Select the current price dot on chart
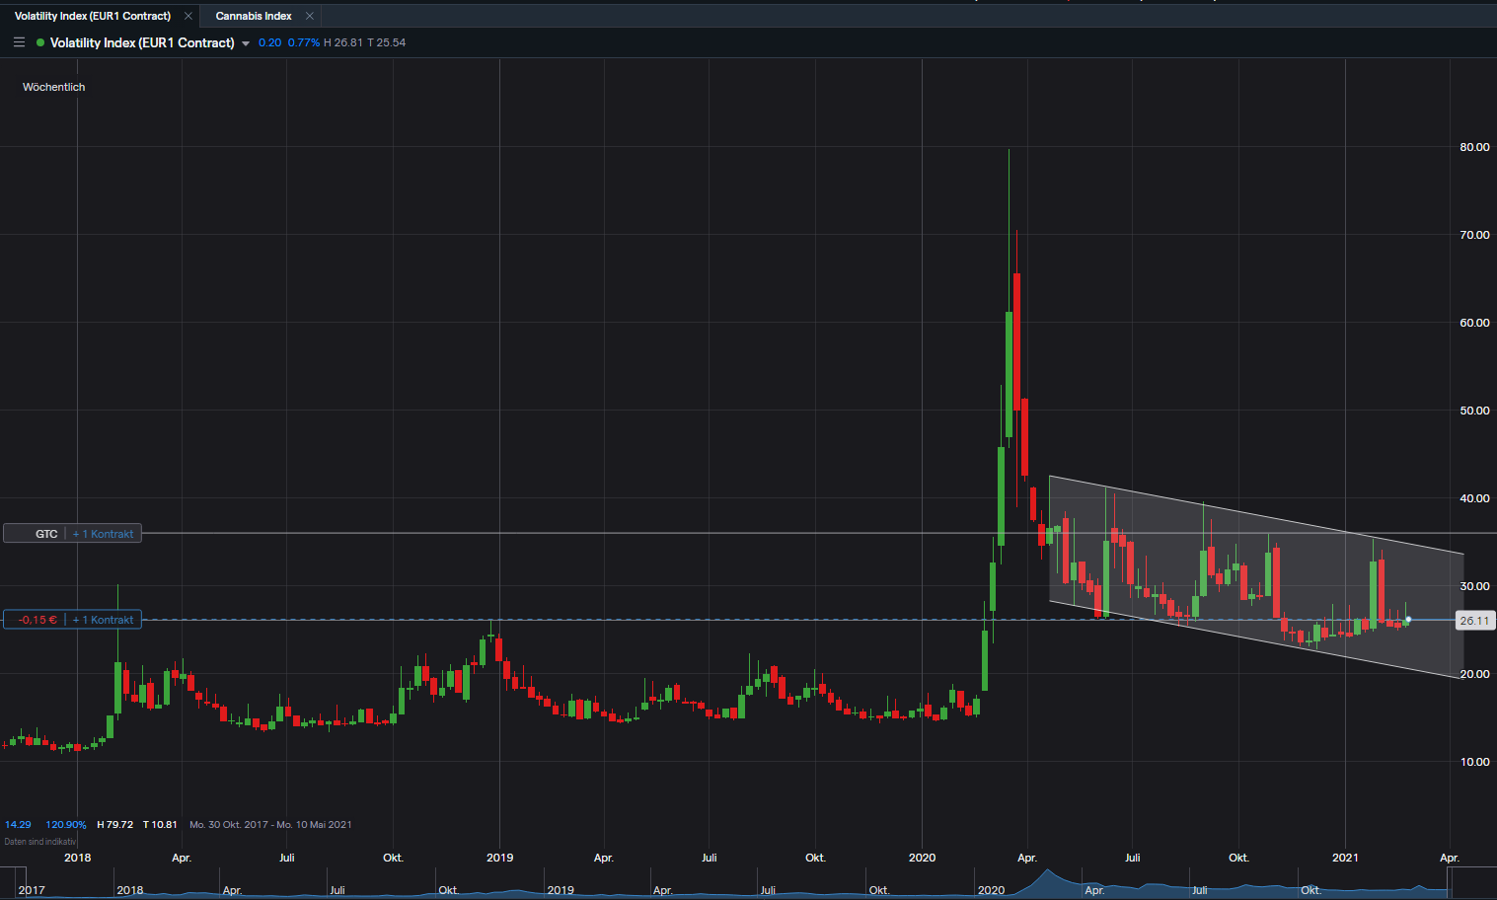This screenshot has height=900, width=1497. click(x=1408, y=620)
